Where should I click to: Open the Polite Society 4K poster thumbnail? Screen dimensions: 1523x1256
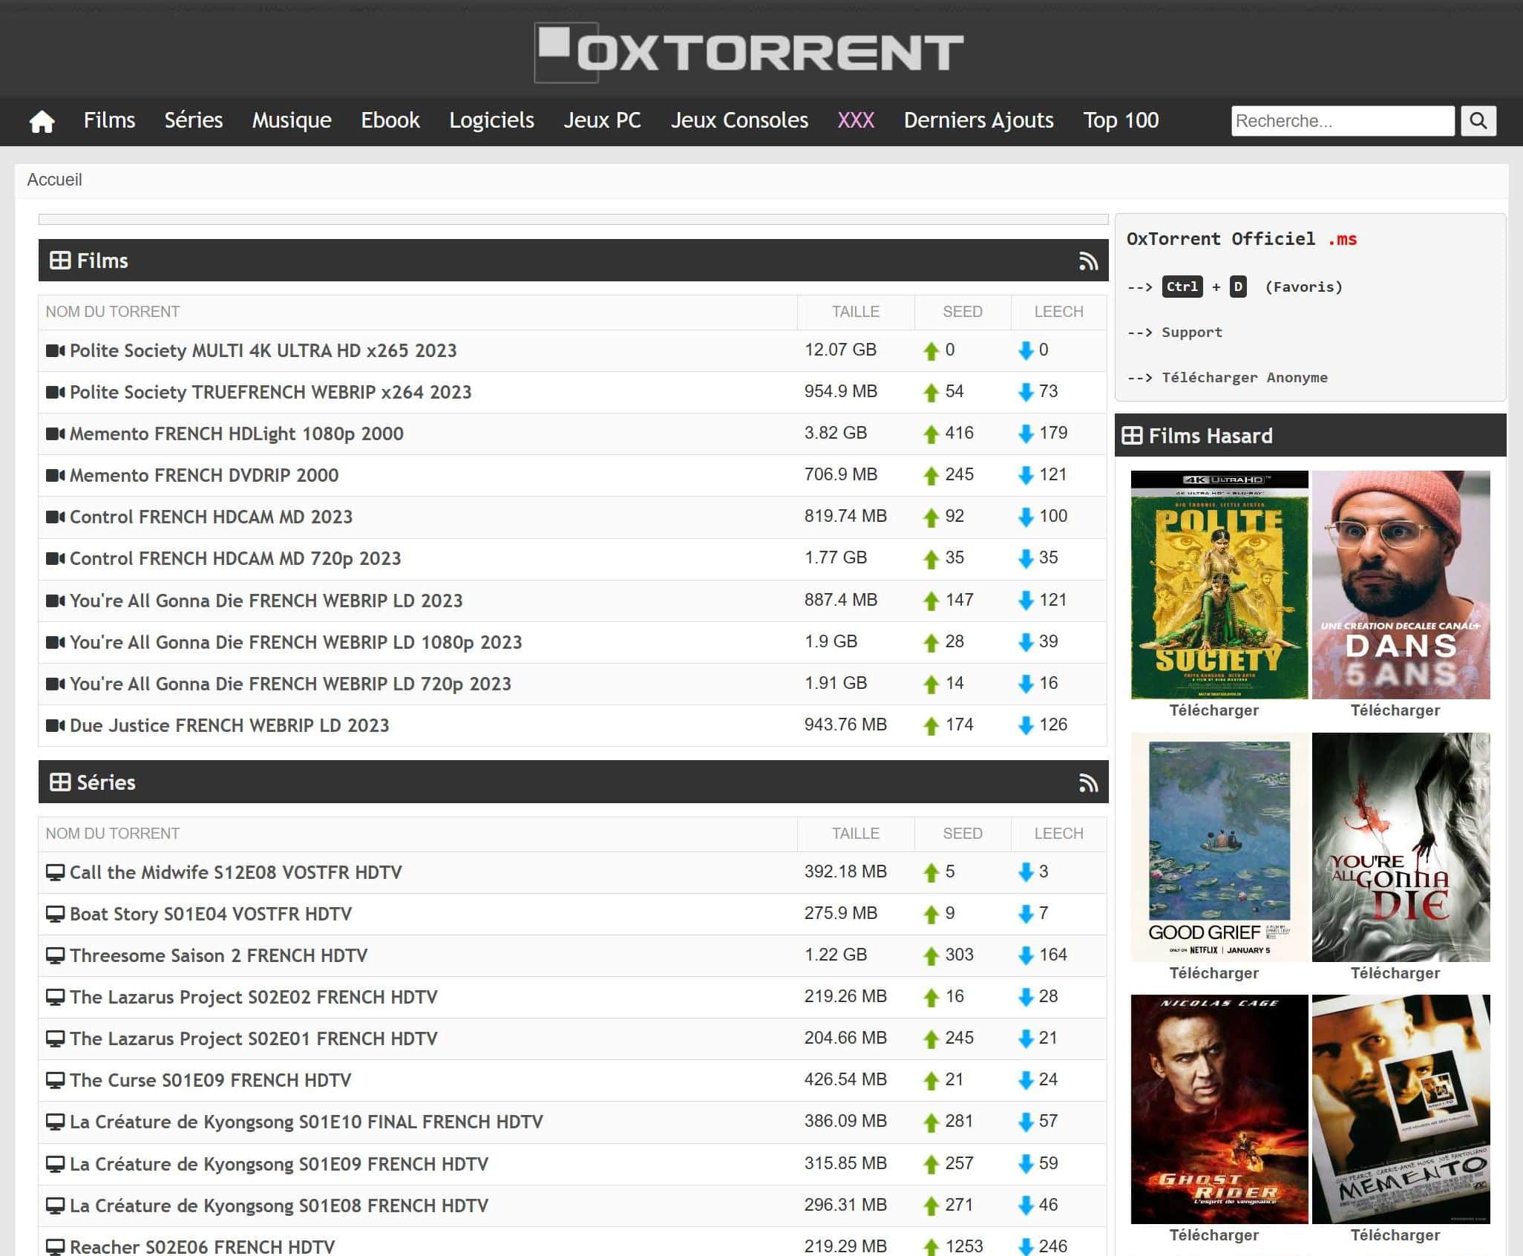coord(1217,583)
